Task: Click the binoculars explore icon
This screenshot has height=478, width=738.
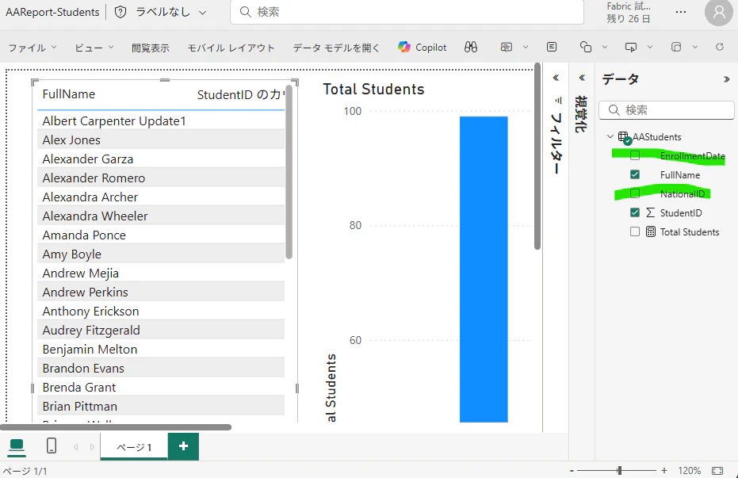Action: click(471, 47)
